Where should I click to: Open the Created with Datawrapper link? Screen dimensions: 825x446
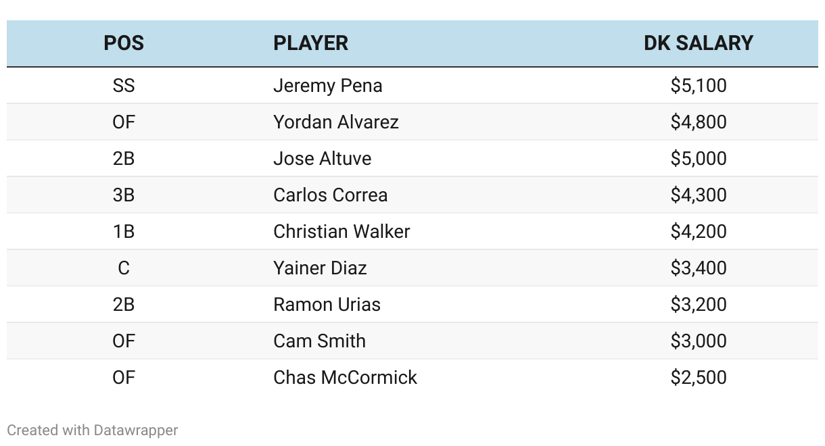click(93, 430)
